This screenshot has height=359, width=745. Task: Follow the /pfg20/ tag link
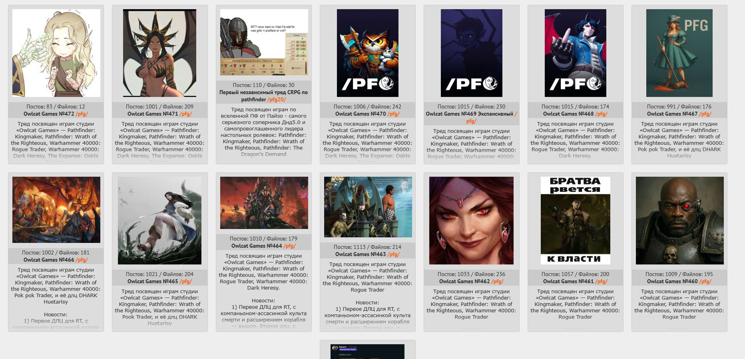(x=277, y=99)
